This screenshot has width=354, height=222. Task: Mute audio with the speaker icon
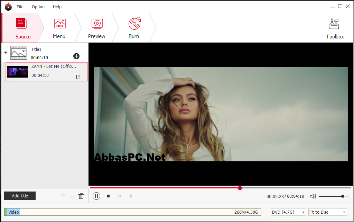[x=313, y=196]
